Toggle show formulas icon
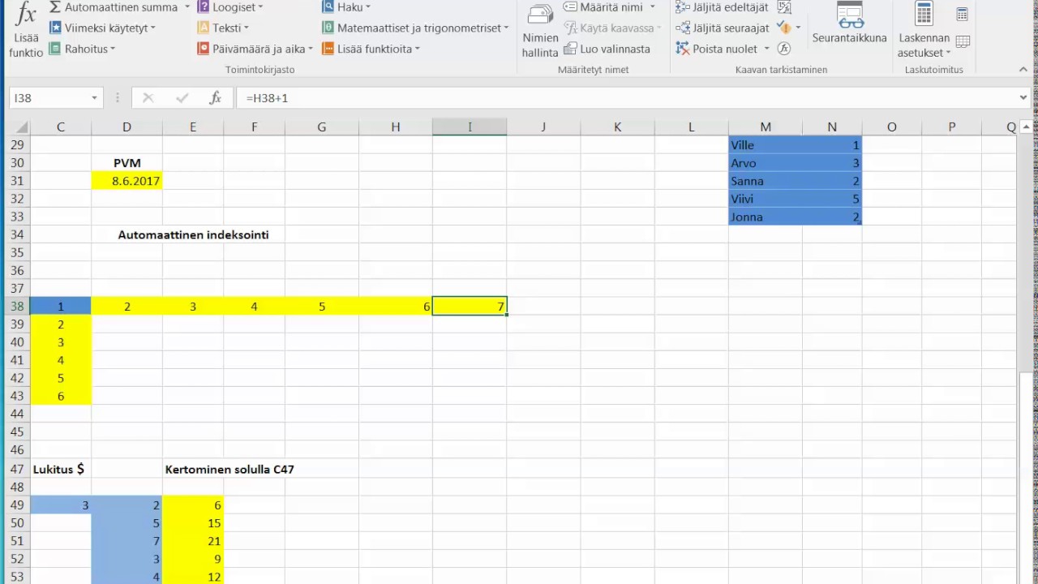 click(784, 7)
